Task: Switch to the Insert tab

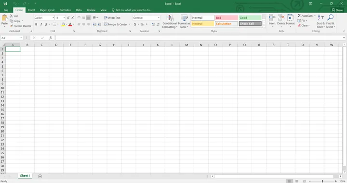Action: click(31, 10)
